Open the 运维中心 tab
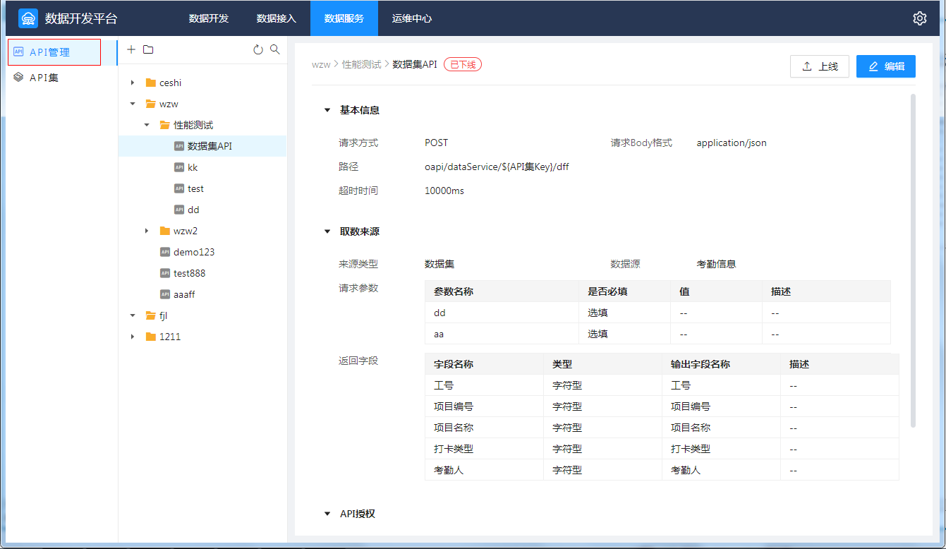This screenshot has height=549, width=946. point(412,18)
